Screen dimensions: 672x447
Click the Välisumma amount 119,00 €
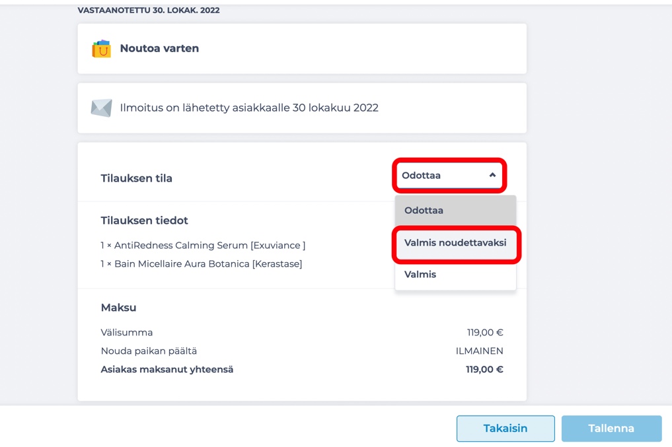tap(485, 332)
